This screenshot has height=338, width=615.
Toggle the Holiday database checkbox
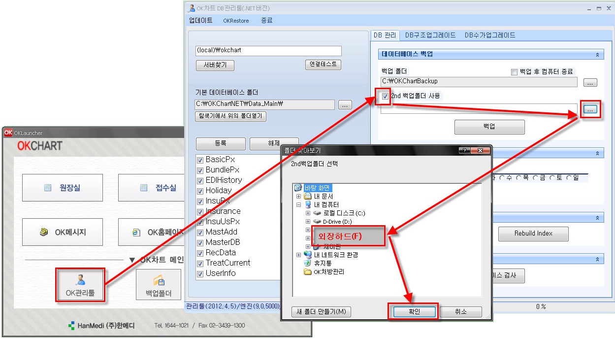pos(200,191)
